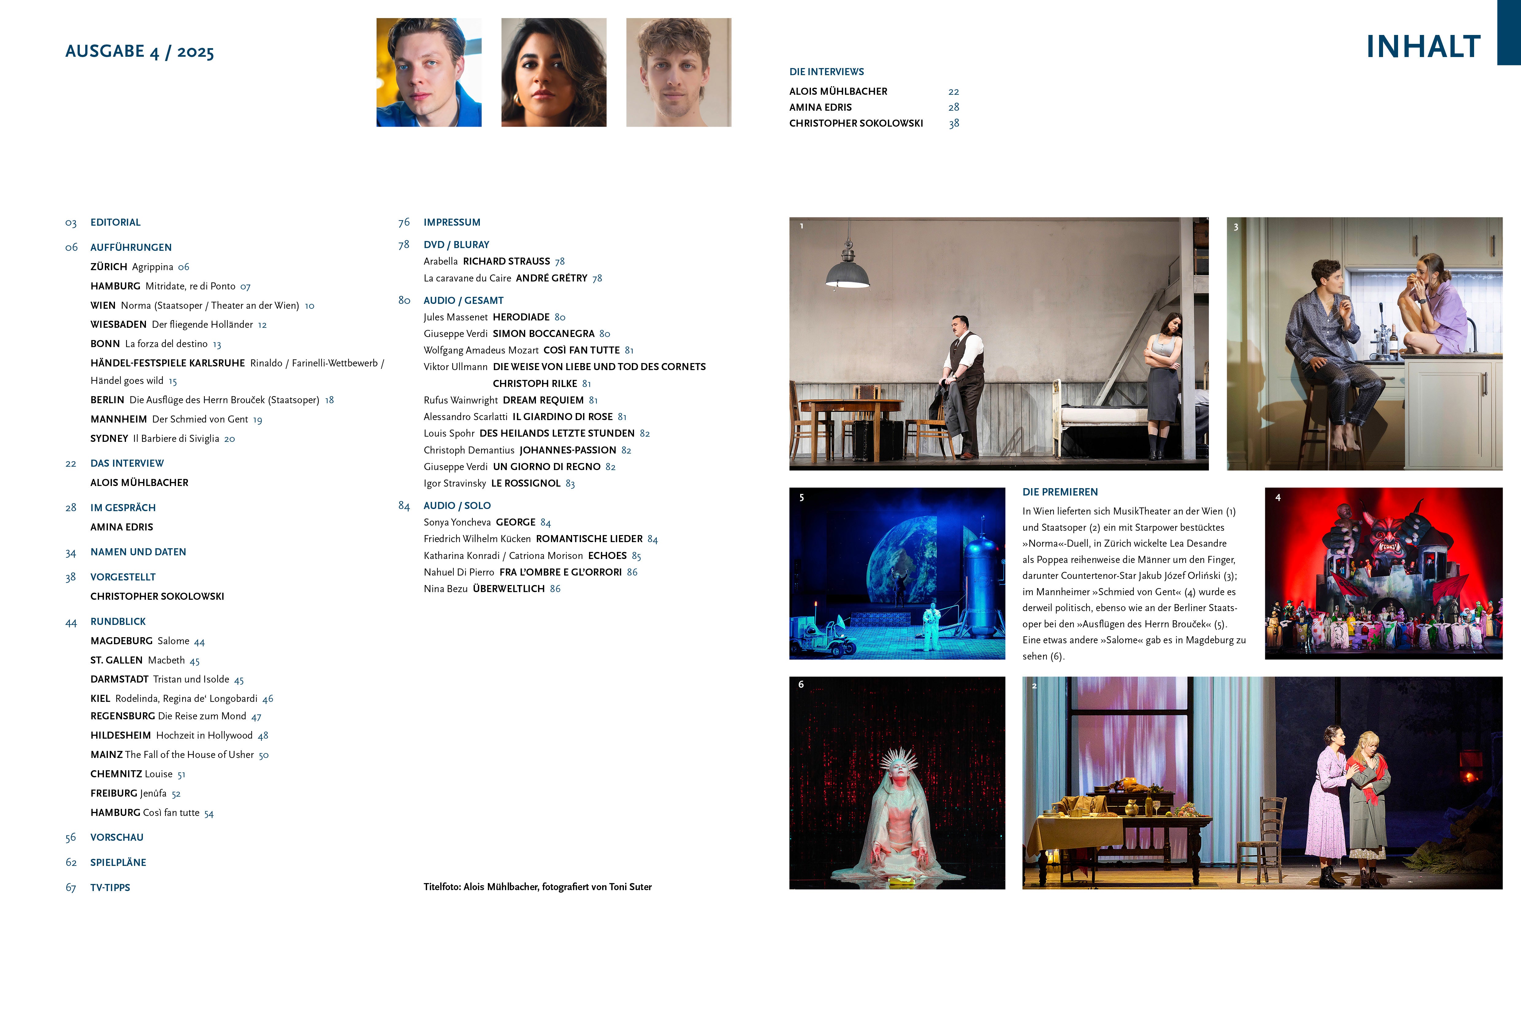
Task: Click FREIBURG Jenůfa entry
Action: (135, 794)
